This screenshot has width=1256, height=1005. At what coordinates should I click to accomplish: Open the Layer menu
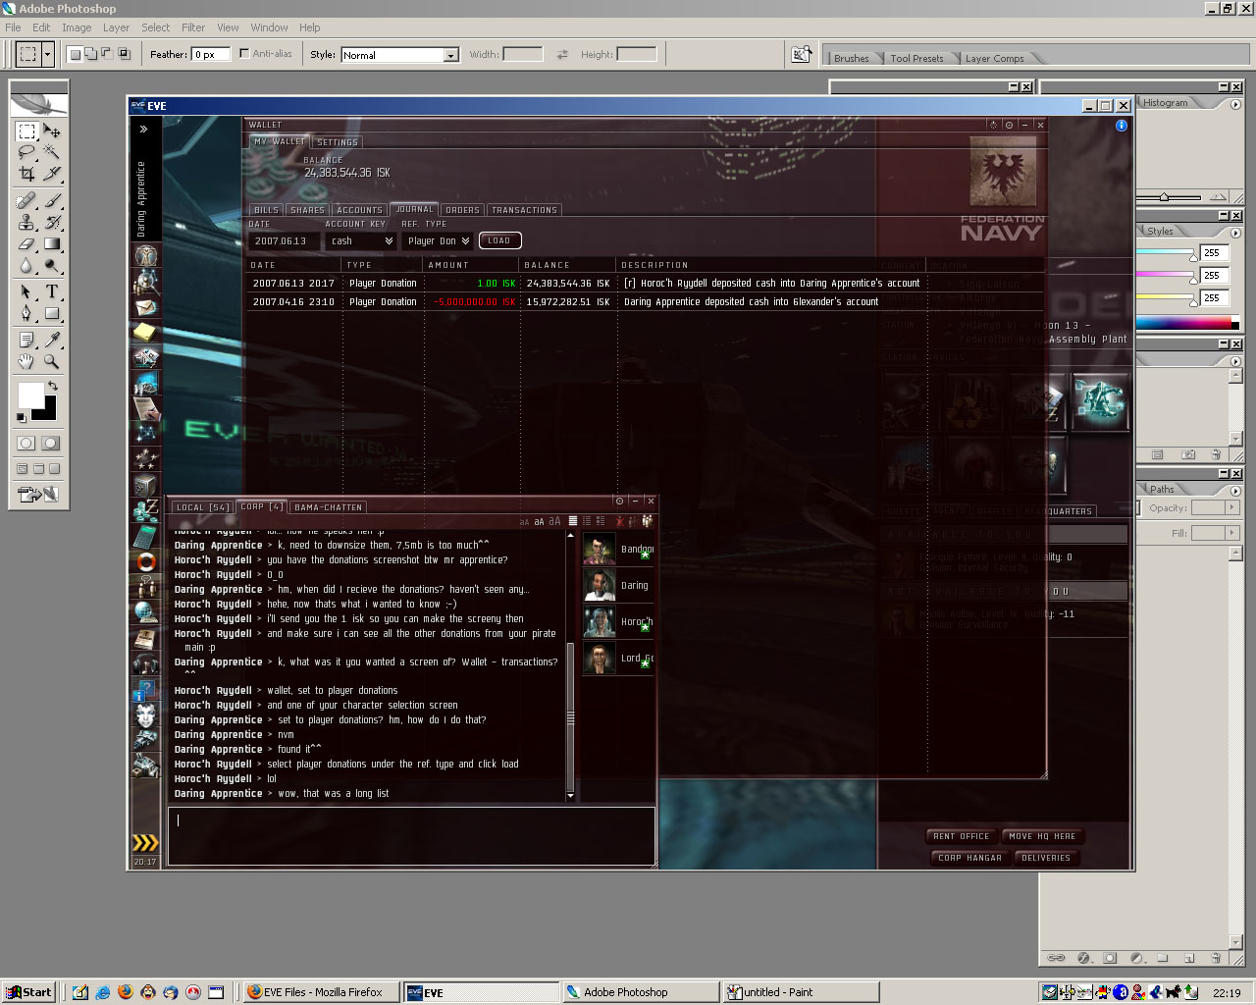pyautogui.click(x=116, y=27)
